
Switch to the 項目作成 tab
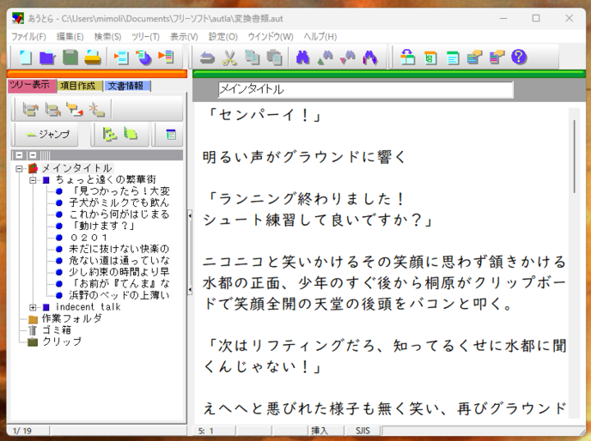(x=77, y=86)
